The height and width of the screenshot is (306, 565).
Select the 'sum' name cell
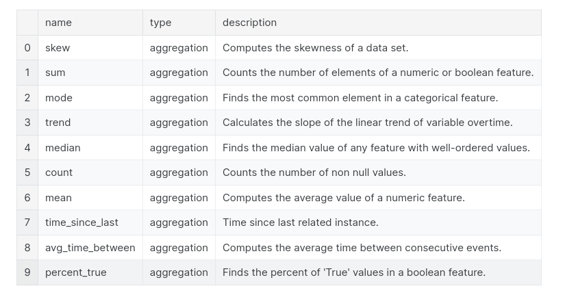point(55,73)
